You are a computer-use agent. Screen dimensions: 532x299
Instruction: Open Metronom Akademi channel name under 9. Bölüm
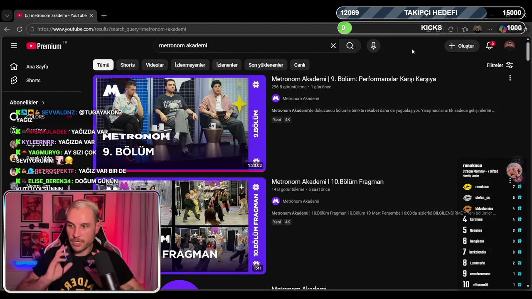pyautogui.click(x=301, y=98)
